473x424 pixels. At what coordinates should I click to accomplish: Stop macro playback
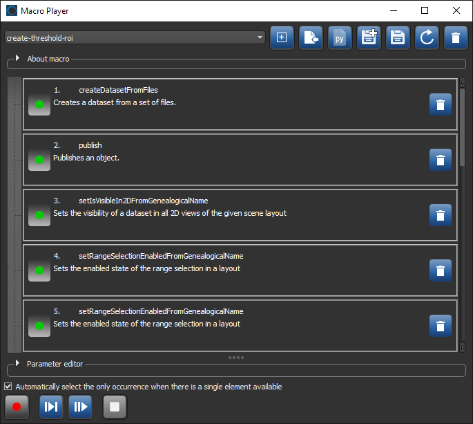[x=115, y=407]
